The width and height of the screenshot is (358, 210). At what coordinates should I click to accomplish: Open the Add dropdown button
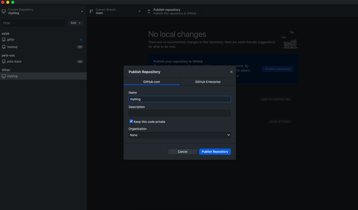(76, 23)
